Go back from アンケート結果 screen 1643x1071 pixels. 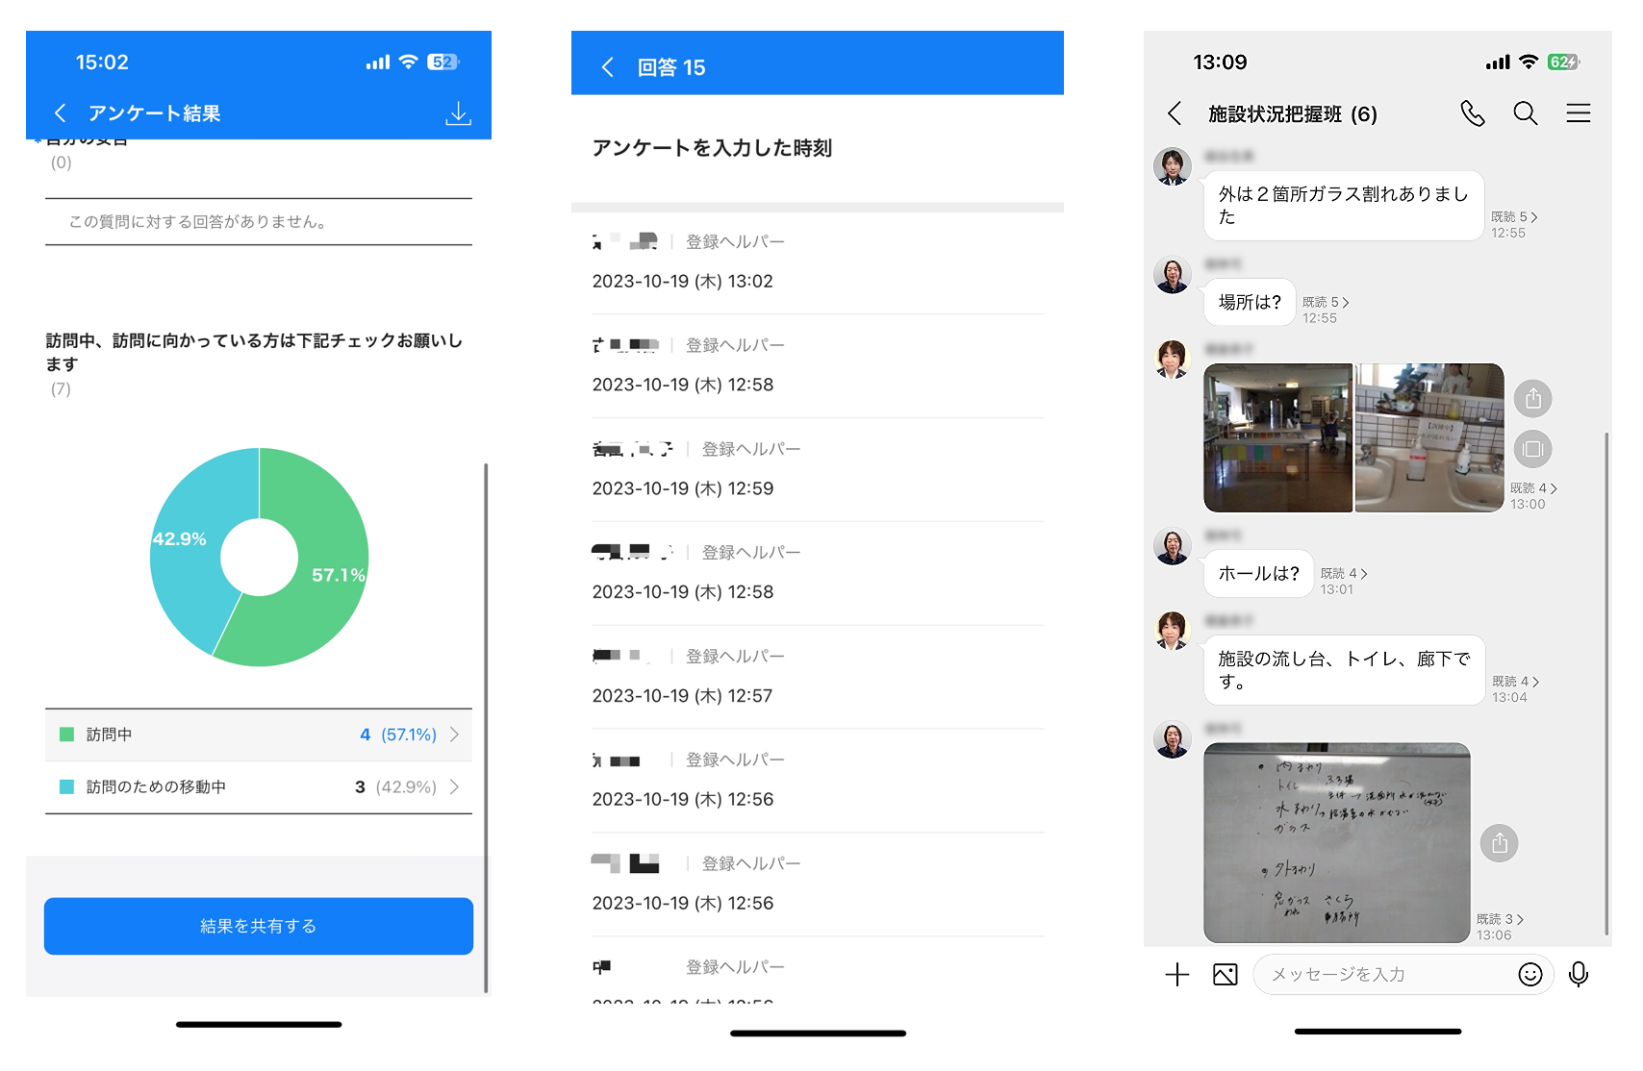61,113
